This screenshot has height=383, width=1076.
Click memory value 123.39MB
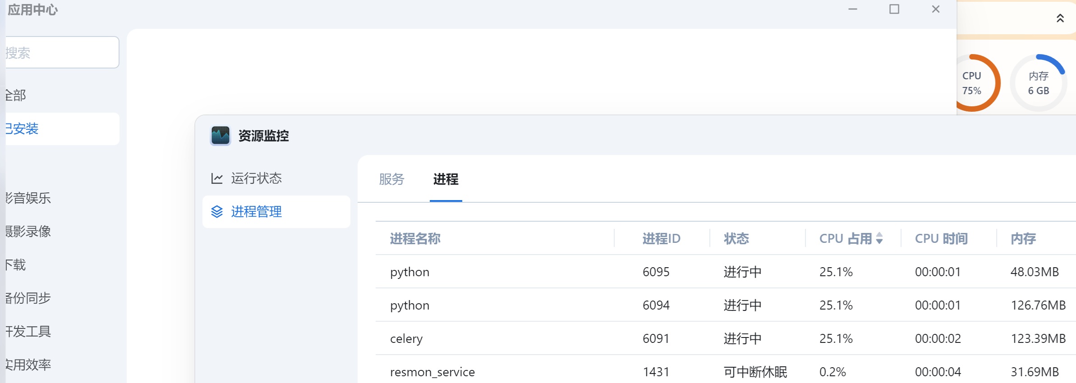(1038, 338)
